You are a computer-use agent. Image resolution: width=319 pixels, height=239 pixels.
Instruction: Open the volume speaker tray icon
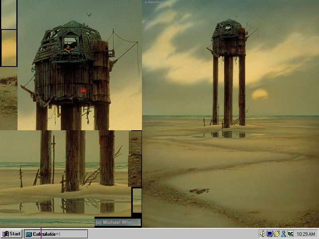click(262, 234)
